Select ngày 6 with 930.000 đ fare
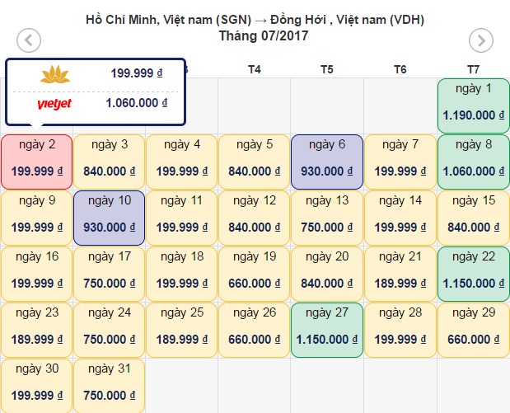 (327, 159)
